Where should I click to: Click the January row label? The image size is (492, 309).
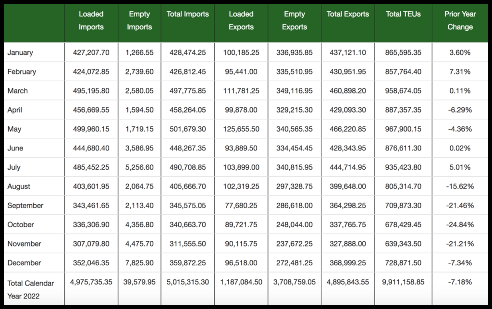coord(20,52)
